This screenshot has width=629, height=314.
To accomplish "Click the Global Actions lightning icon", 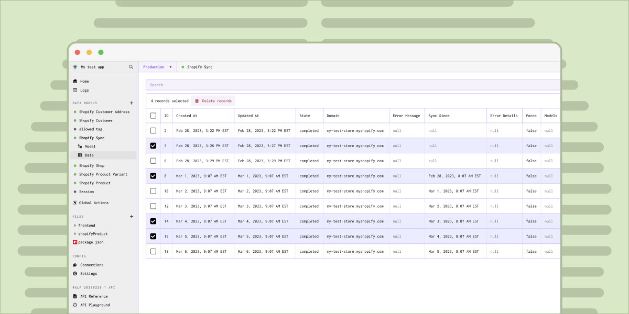I will [75, 203].
